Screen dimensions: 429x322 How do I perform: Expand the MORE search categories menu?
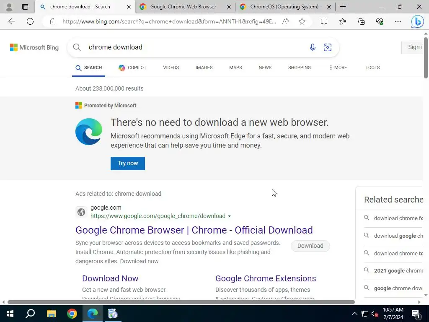click(338, 68)
